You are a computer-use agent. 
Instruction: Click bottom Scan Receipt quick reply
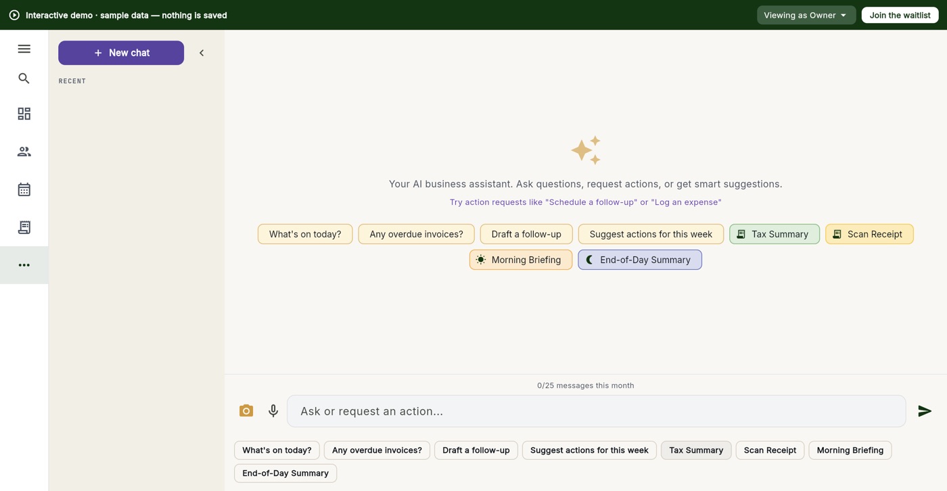tap(770, 450)
